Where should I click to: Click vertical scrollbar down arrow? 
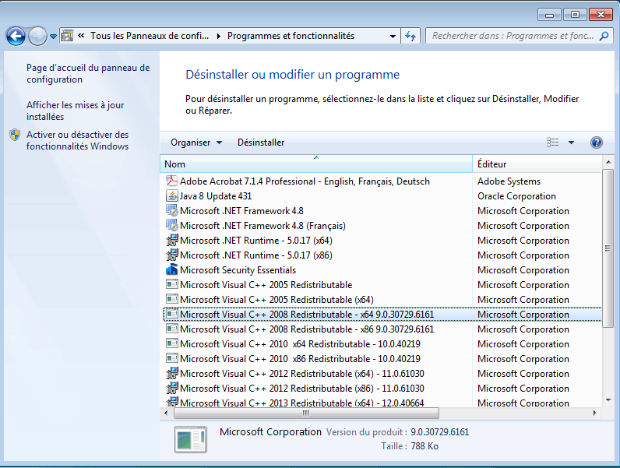tap(608, 400)
